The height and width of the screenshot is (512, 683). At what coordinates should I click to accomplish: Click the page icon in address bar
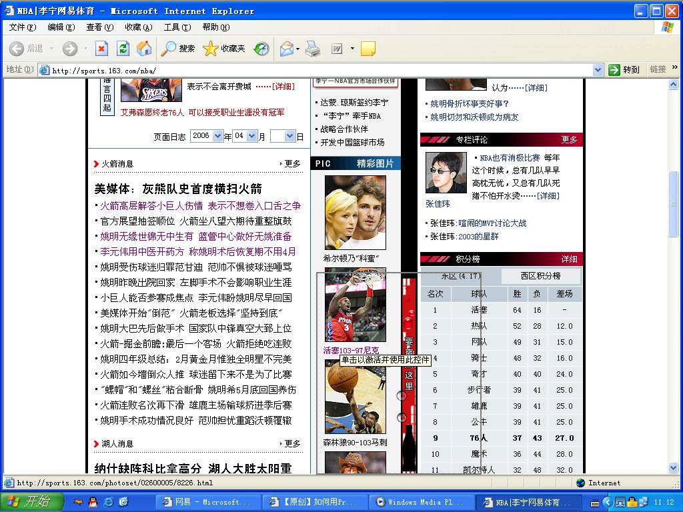(44, 69)
